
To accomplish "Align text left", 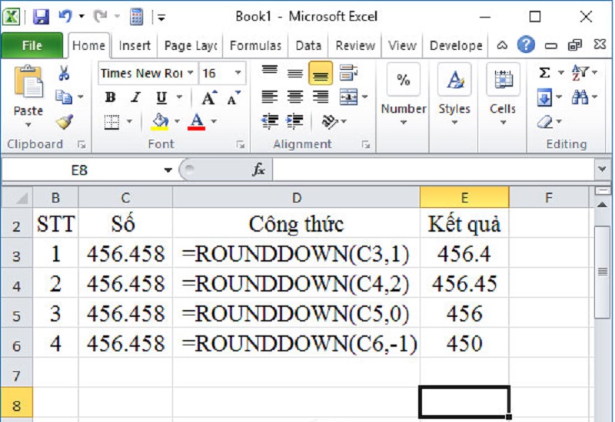I will pyautogui.click(x=270, y=97).
